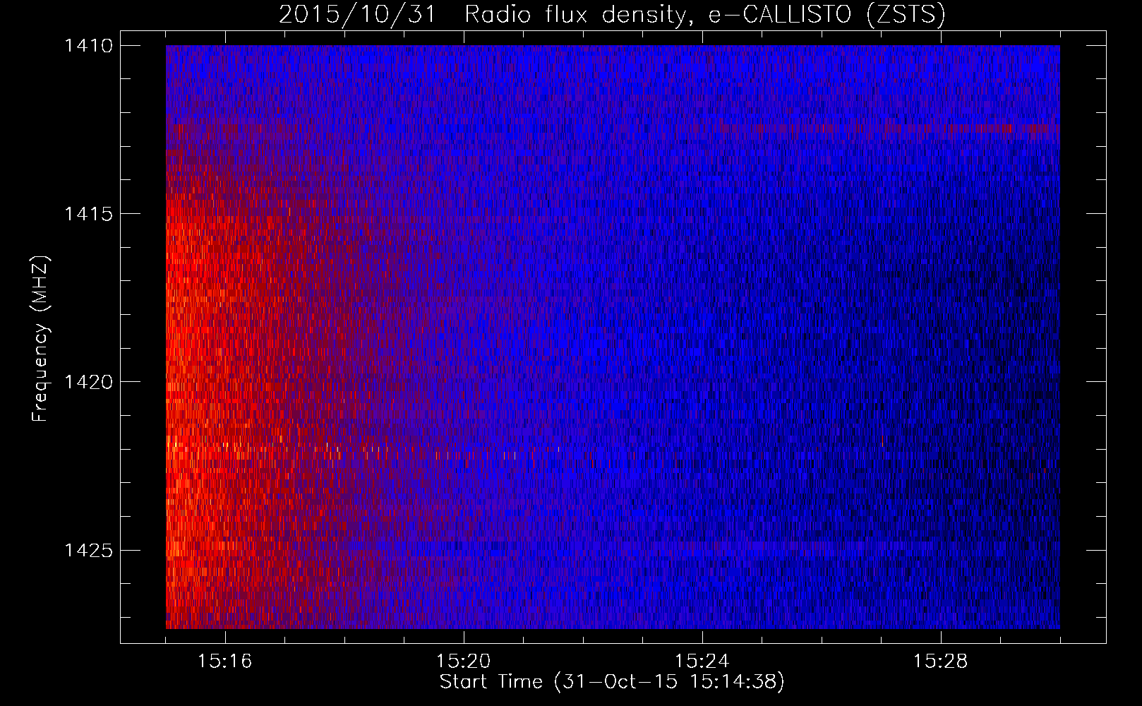Click the 15:24 time tick label
This screenshot has width=1142, height=706.
pos(702,662)
